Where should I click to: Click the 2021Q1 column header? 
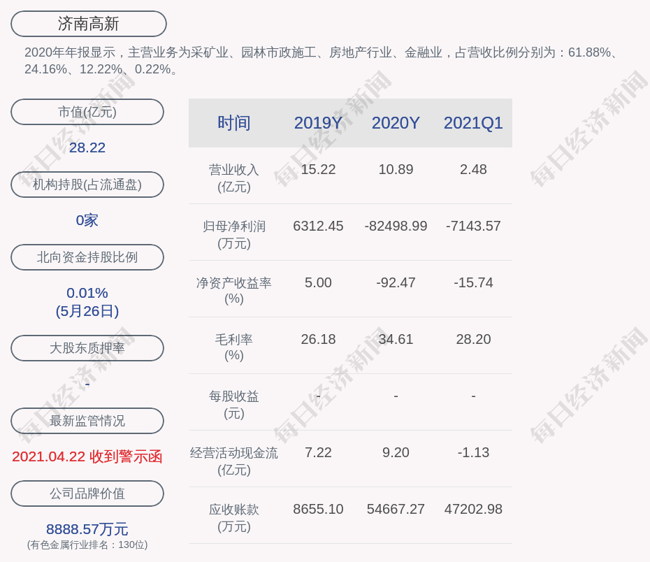point(473,123)
